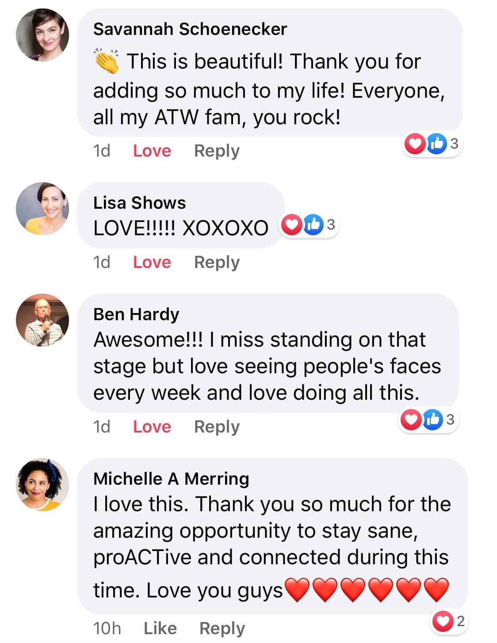Screen dimensions: 497x643
Task: Open Lisa Shows profile name link
Action: 139,203
